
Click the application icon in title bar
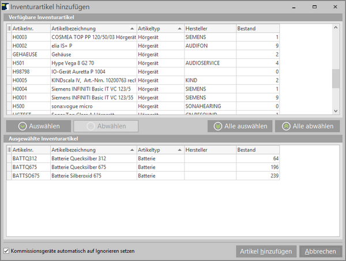tap(6, 6)
